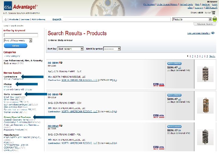Open the Sort by Most relevant dropdown
Image resolution: width=219 pixels, height=164 pixels.
(70, 49)
